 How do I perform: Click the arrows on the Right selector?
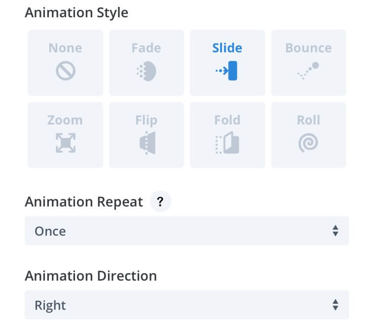click(336, 305)
